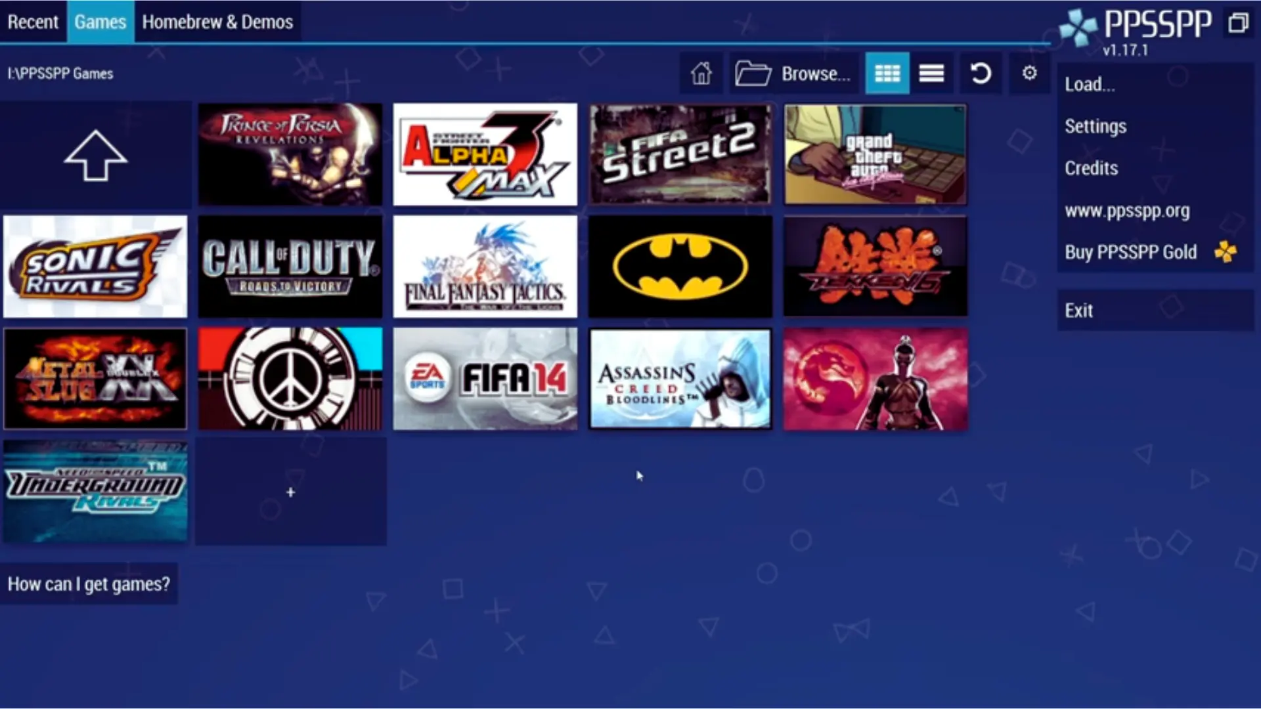Click the up arrow to go to parent folder
This screenshot has width=1261, height=709.
95,155
